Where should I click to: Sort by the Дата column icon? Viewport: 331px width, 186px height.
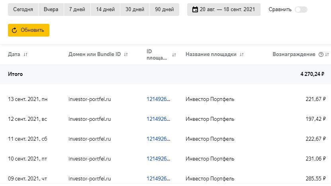25,54
